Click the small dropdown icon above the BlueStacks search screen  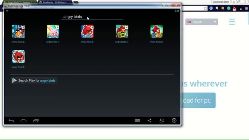[7, 11]
